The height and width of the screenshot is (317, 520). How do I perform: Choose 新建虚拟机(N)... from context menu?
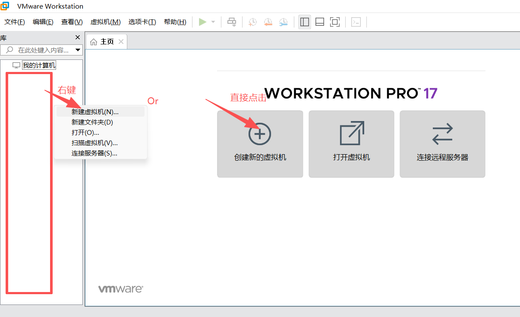coord(101,112)
